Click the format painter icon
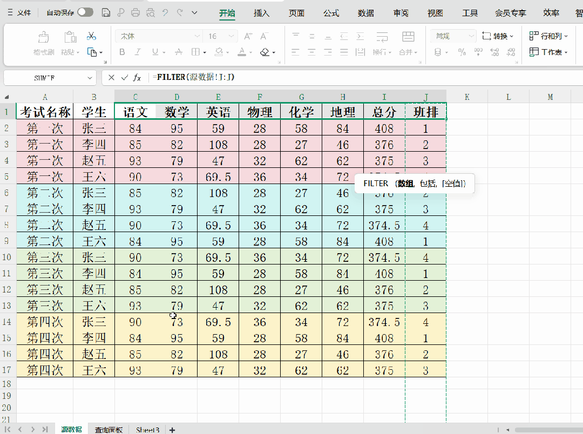This screenshot has width=583, height=434. (44, 37)
